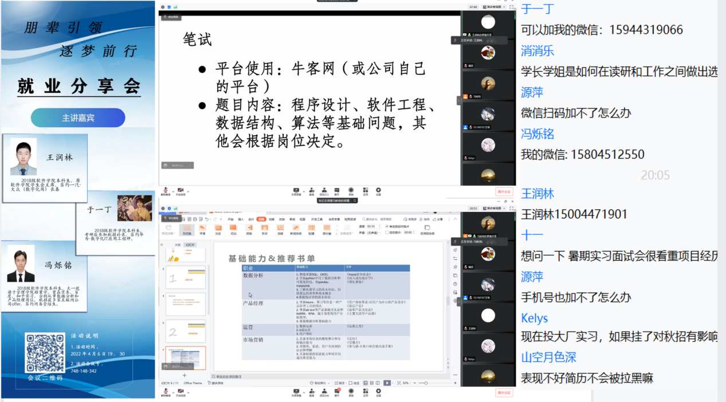Click the Share Screen icon in the upper meeting toolbar
Viewport: 726px width, 402px height.
[x=296, y=190]
